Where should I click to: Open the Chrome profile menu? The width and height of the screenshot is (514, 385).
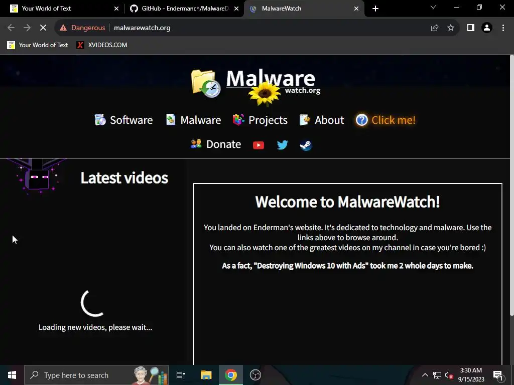tap(487, 28)
